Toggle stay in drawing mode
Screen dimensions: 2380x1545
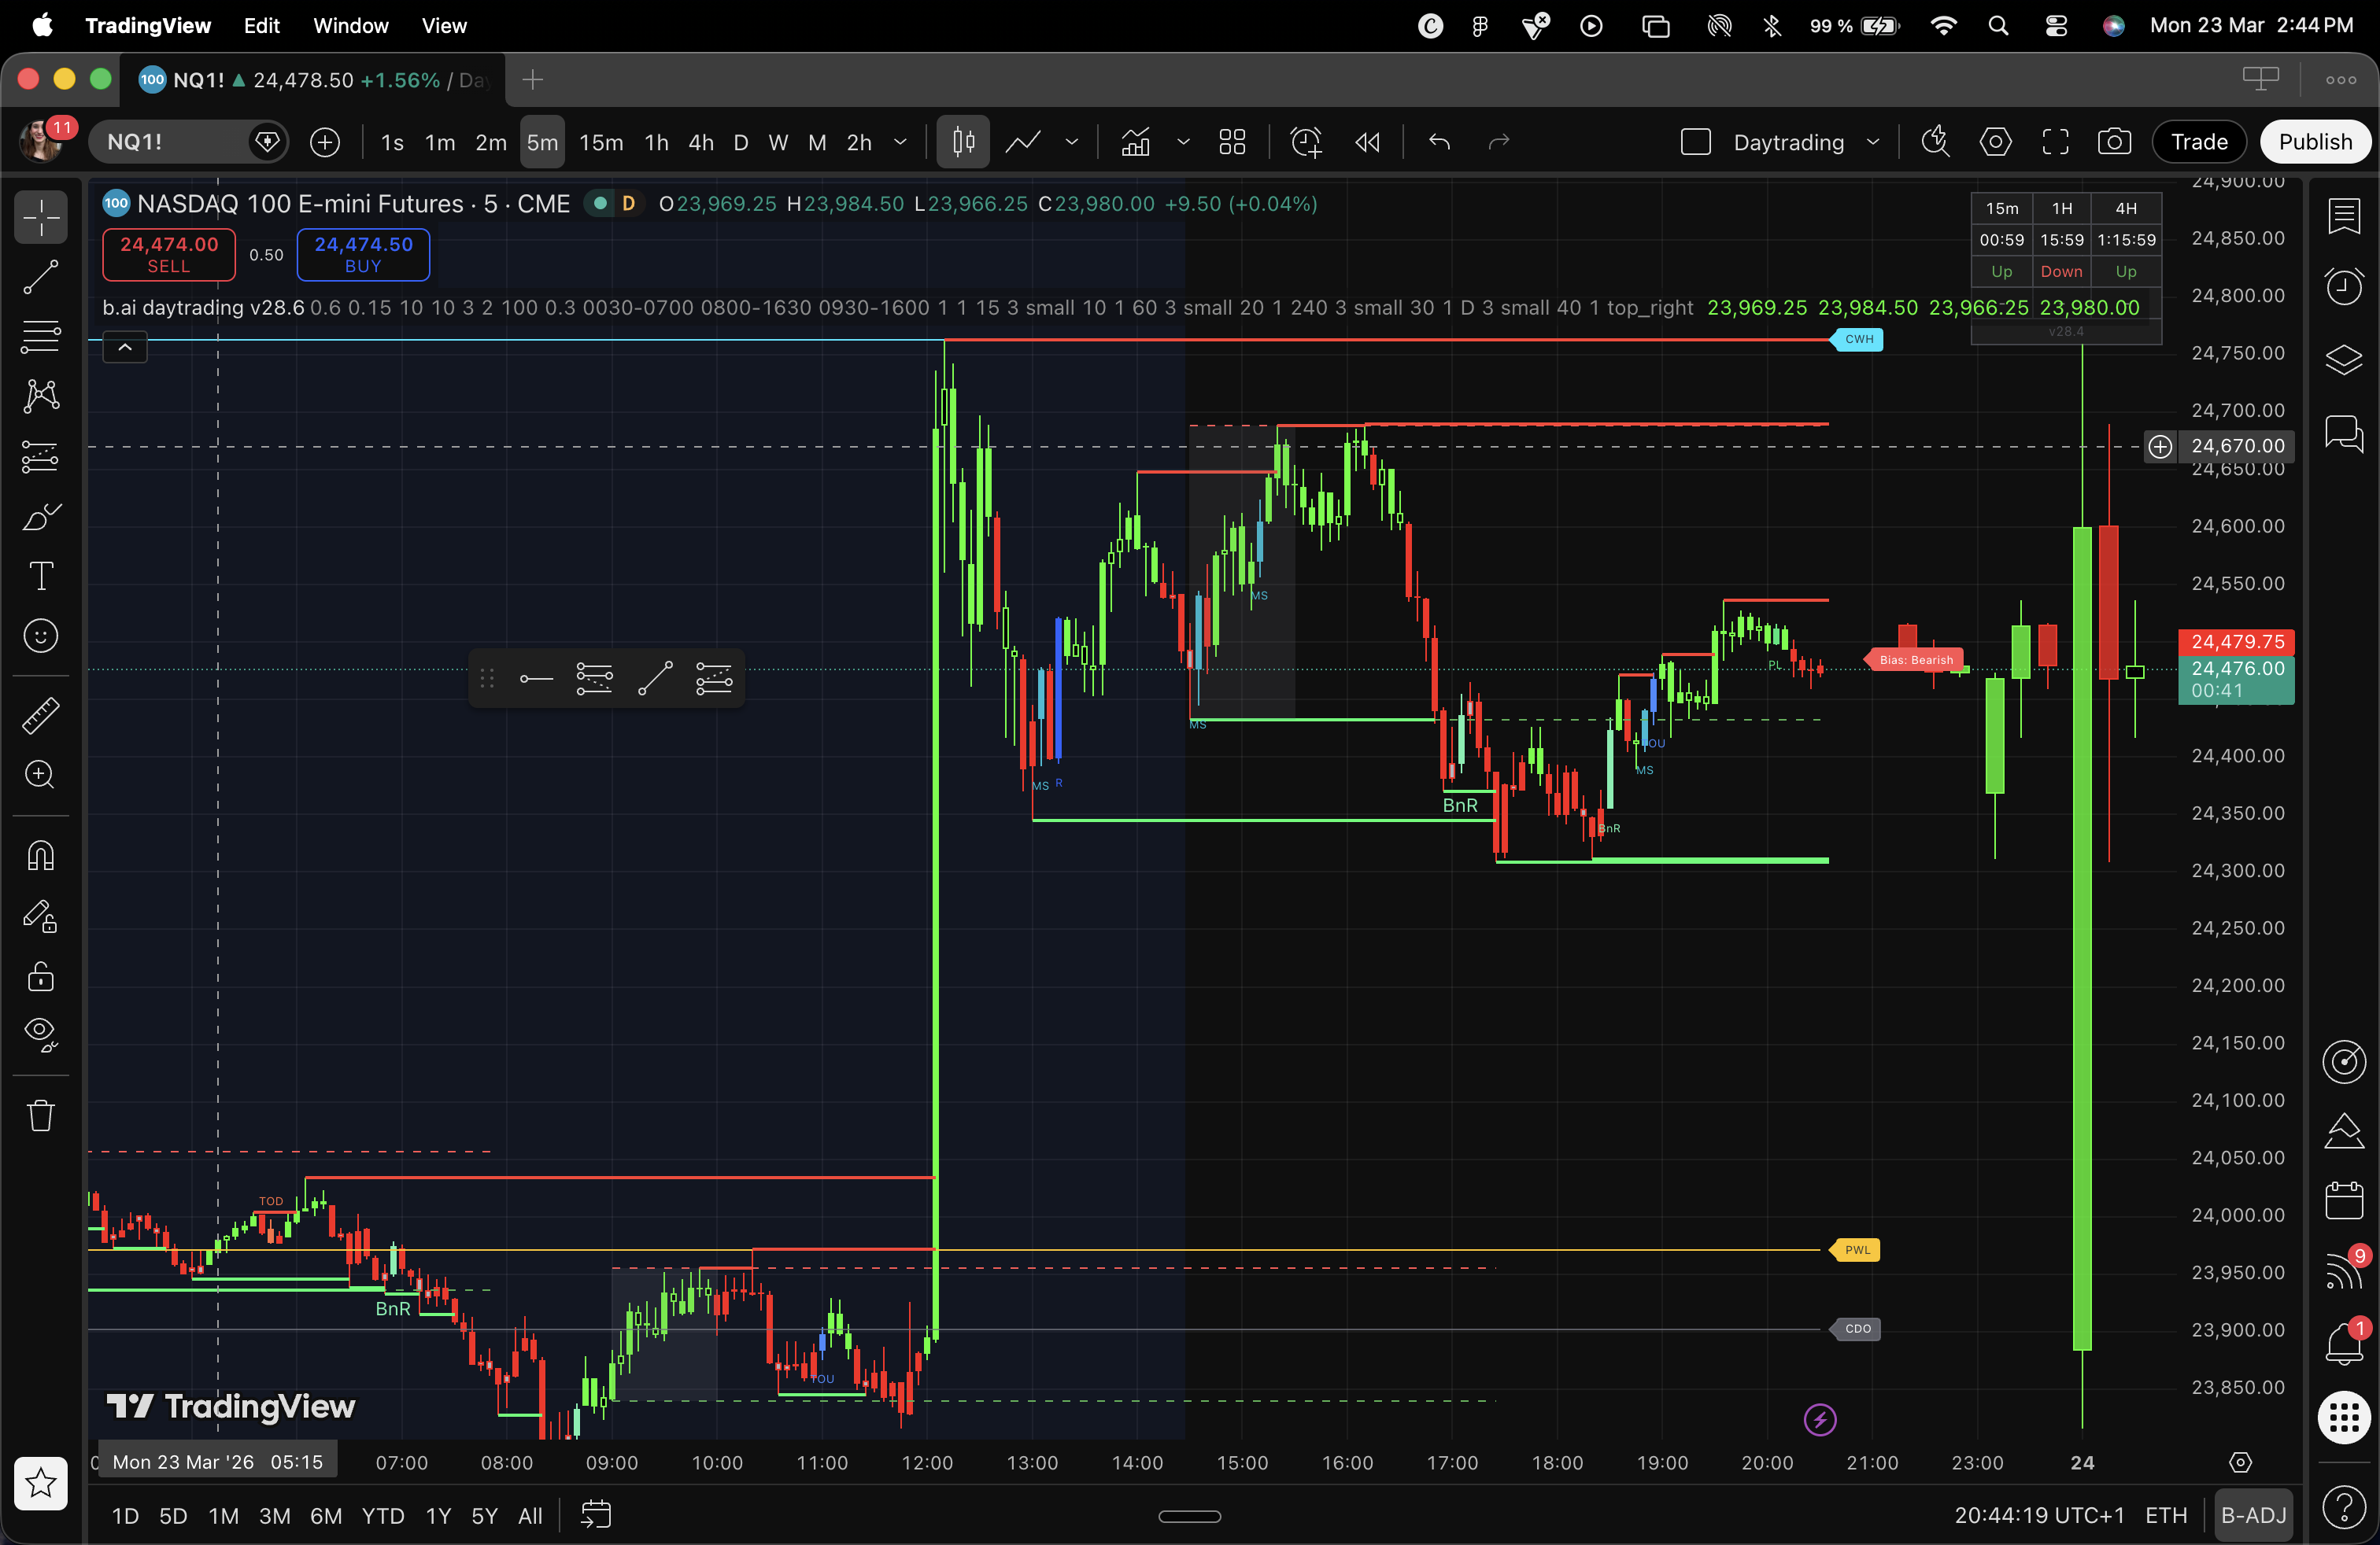pyautogui.click(x=41, y=916)
